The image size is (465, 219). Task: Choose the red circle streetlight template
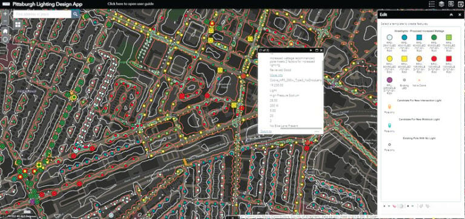click(x=434, y=59)
